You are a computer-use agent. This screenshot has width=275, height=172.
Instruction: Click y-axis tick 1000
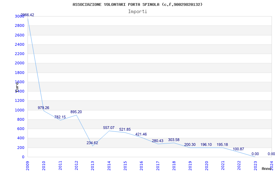20,110
